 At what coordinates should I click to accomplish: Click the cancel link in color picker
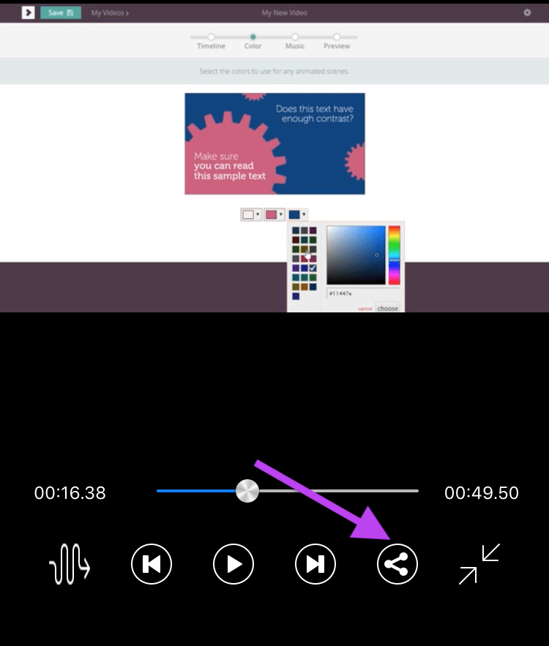tap(365, 309)
